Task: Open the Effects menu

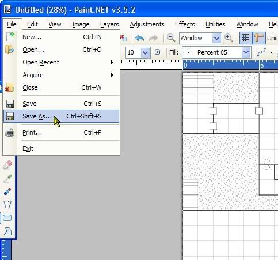Action: pyautogui.click(x=185, y=24)
